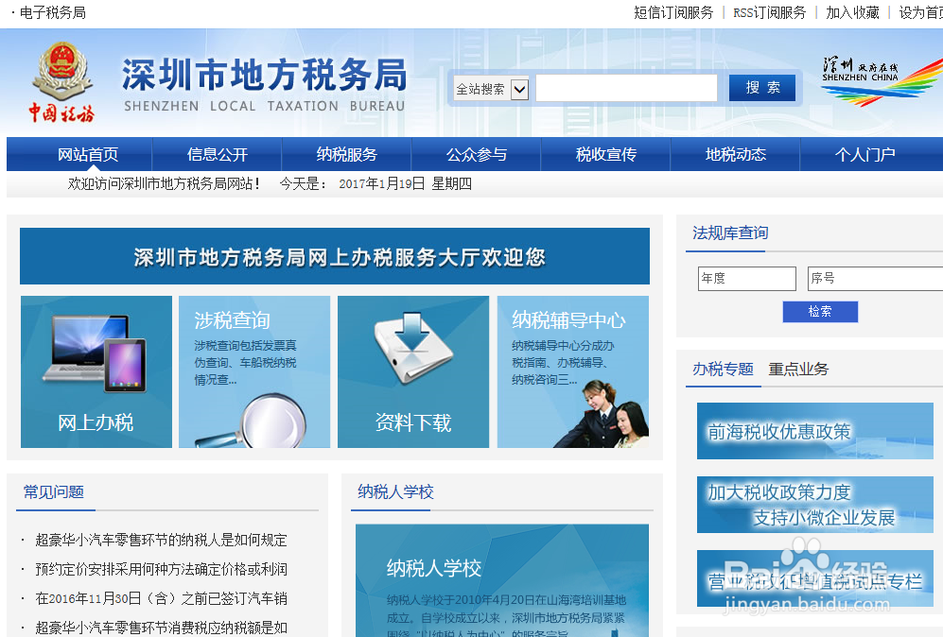
Task: Focus the site search text box
Action: (x=626, y=88)
